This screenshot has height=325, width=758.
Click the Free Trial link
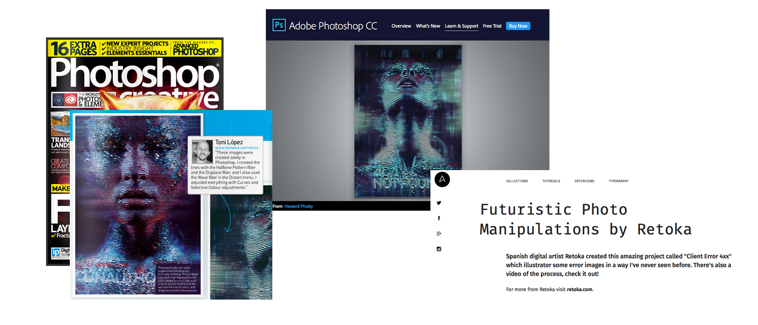click(492, 26)
